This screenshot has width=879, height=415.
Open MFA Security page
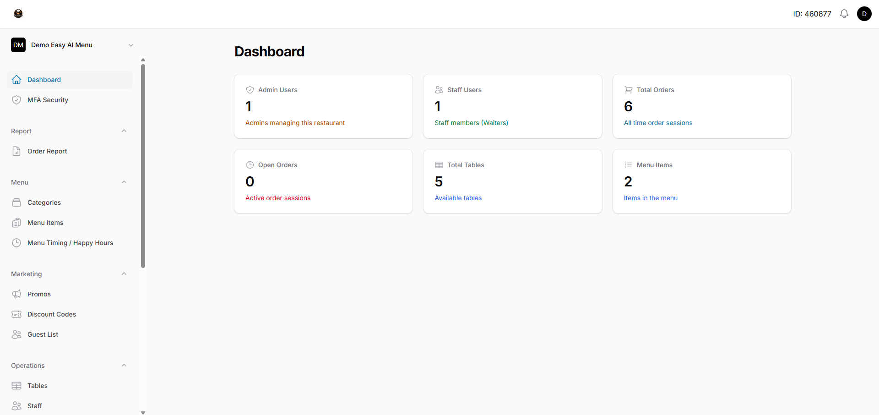point(70,100)
